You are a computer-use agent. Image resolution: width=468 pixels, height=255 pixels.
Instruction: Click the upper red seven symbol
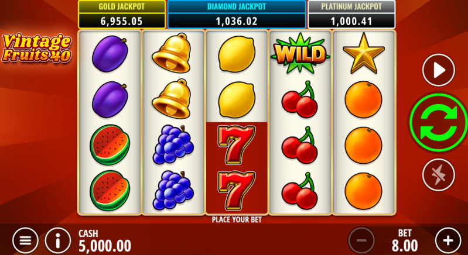(237, 145)
